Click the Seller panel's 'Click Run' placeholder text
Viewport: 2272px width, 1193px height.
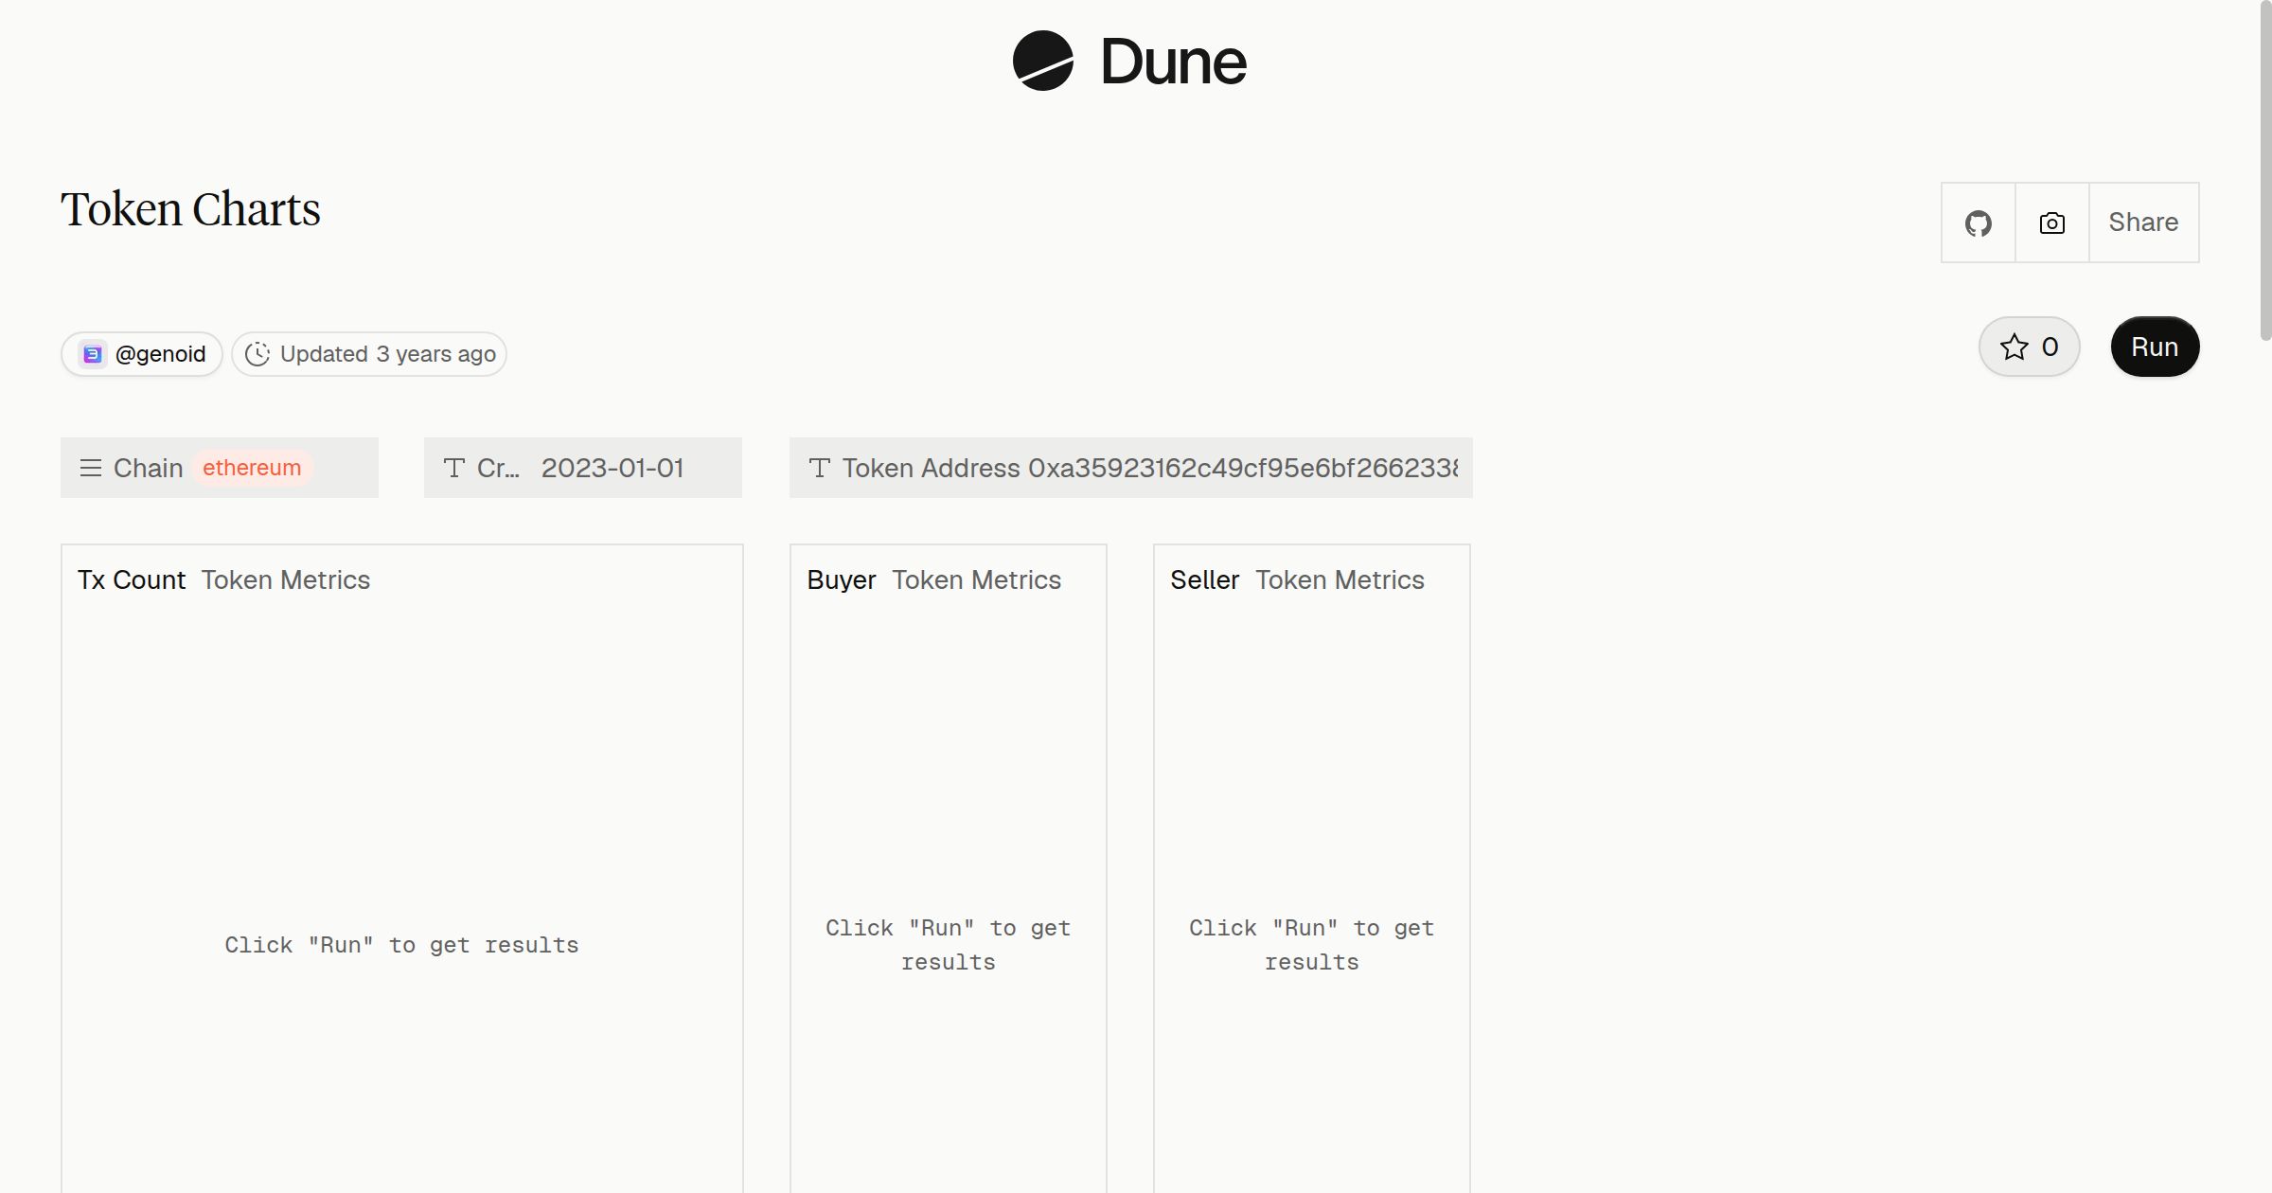point(1312,945)
